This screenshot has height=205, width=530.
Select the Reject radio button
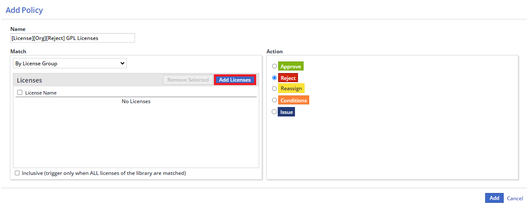pos(274,78)
